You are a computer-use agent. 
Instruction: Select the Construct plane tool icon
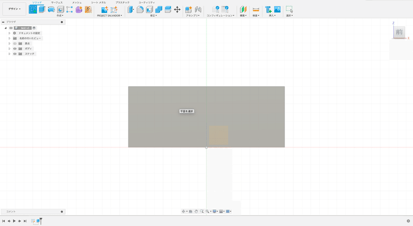(243, 9)
